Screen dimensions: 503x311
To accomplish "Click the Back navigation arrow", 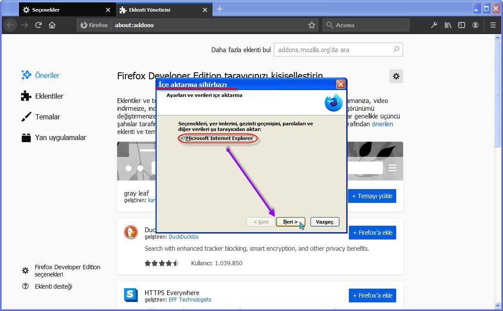I will pyautogui.click(x=10, y=25).
